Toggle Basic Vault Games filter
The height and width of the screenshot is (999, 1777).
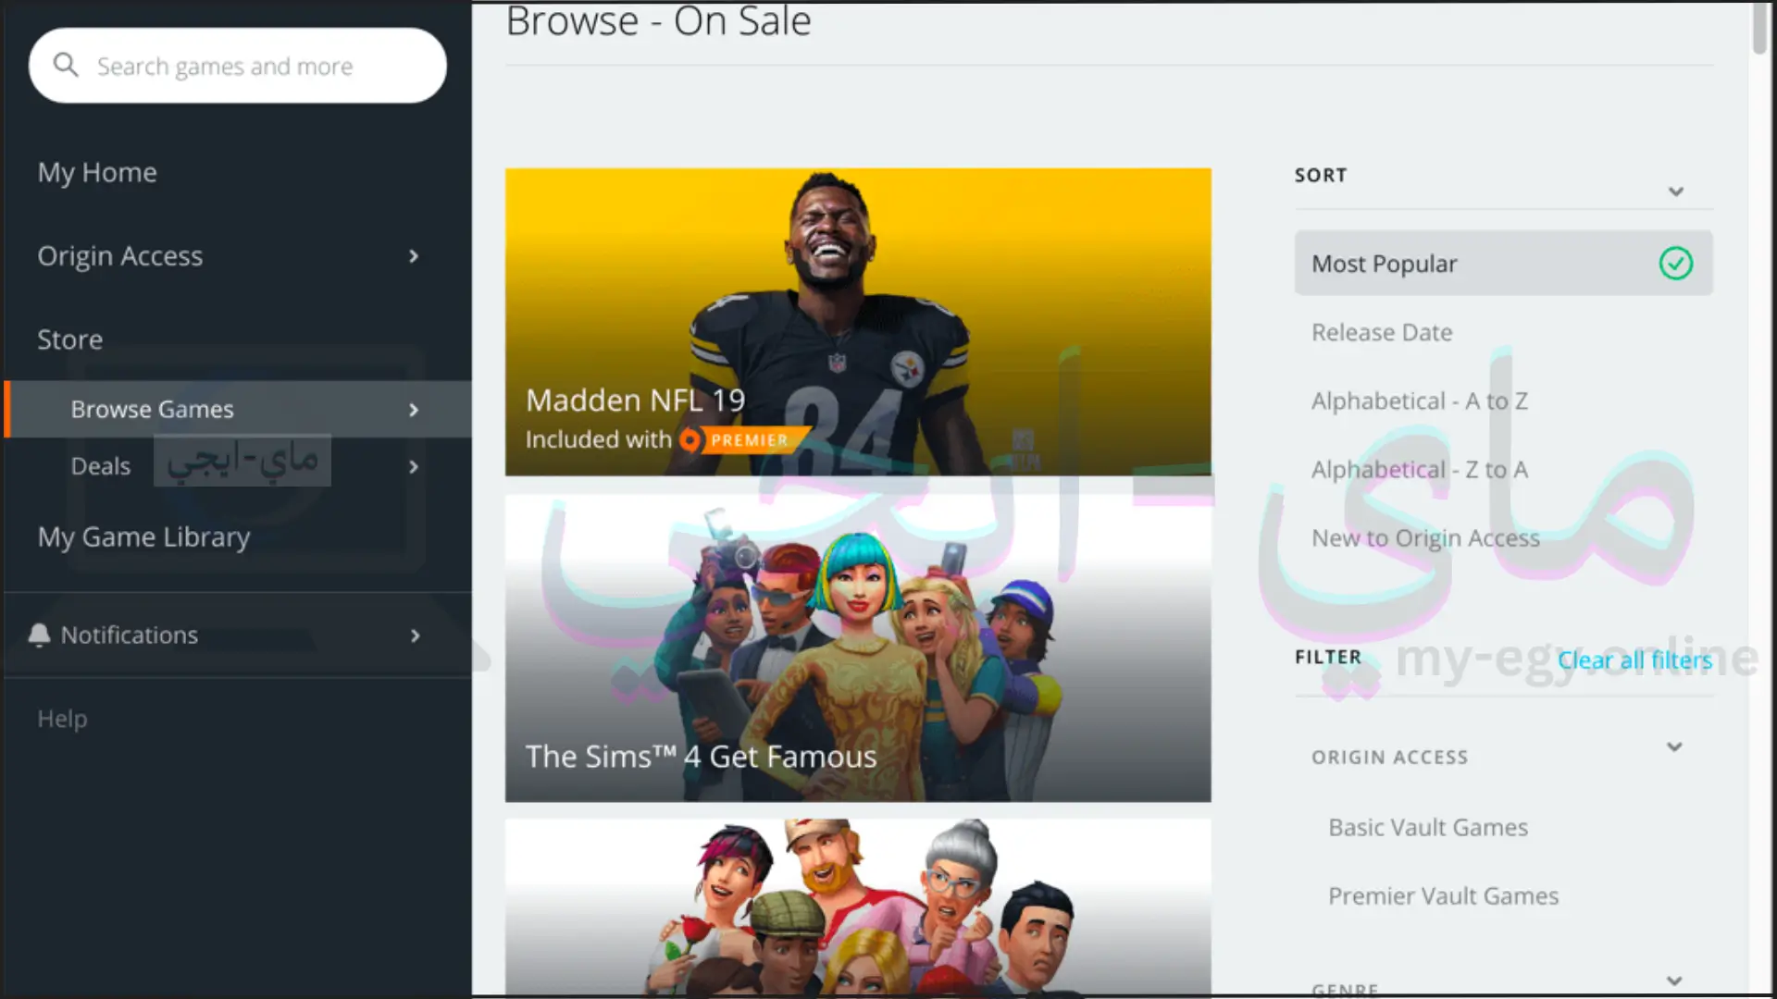click(x=1427, y=827)
